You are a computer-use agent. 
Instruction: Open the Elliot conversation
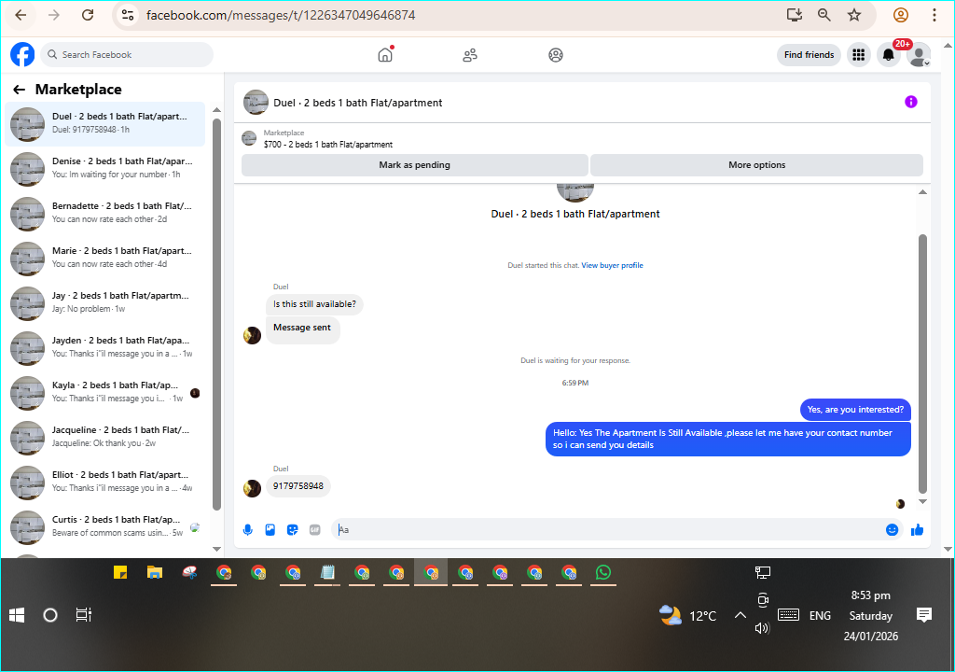pyautogui.click(x=105, y=483)
